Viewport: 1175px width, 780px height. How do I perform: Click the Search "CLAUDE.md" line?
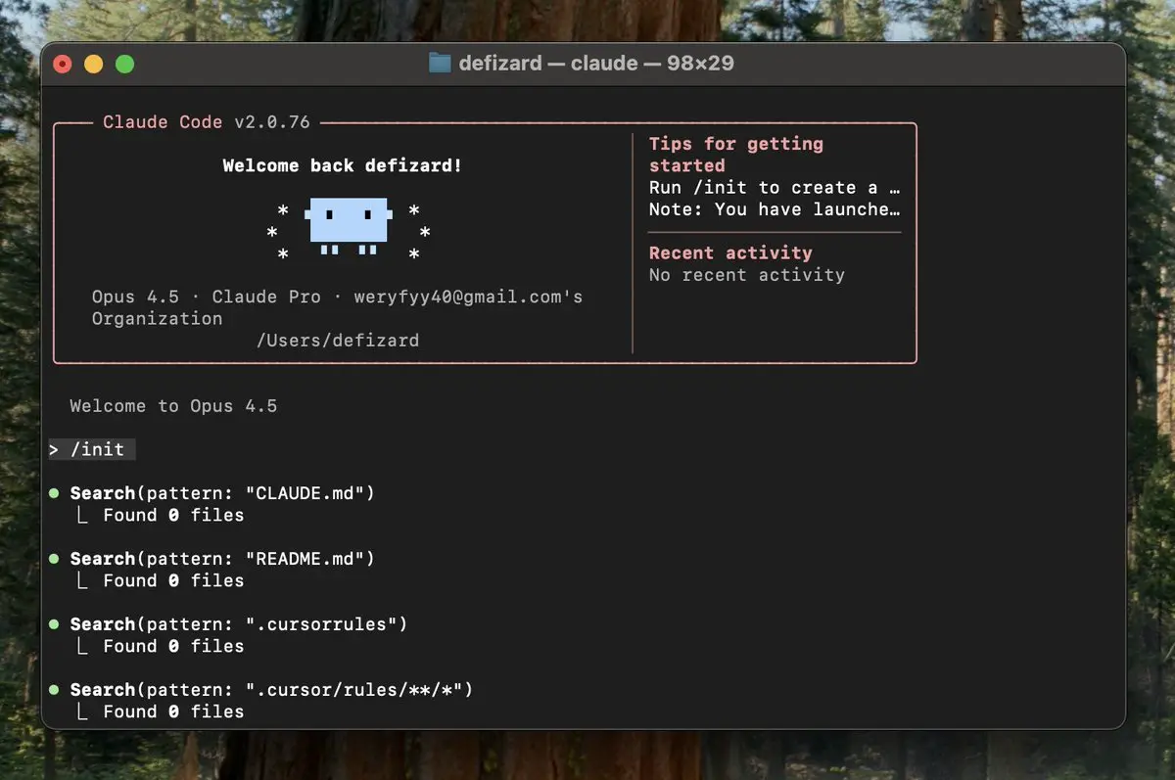pos(222,493)
